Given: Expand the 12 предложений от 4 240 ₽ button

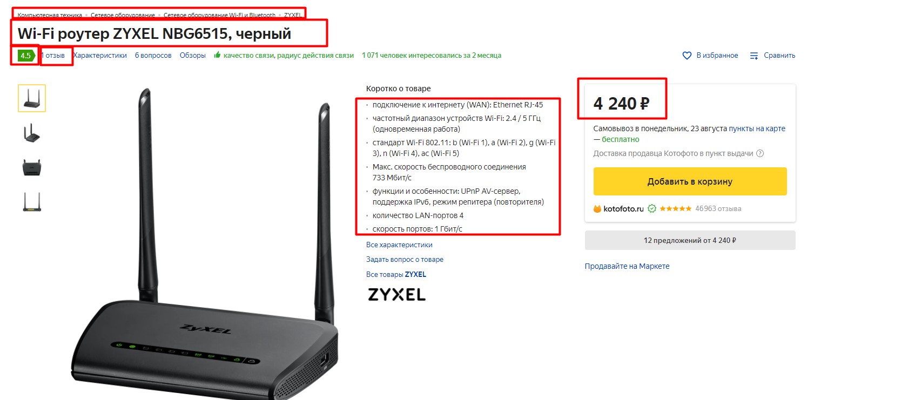Looking at the screenshot, I should (690, 240).
